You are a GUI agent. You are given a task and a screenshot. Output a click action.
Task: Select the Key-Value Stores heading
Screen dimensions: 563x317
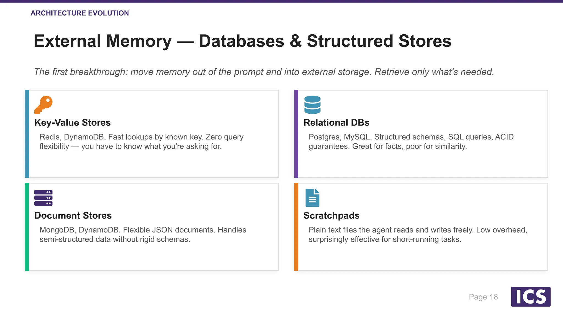click(x=73, y=122)
